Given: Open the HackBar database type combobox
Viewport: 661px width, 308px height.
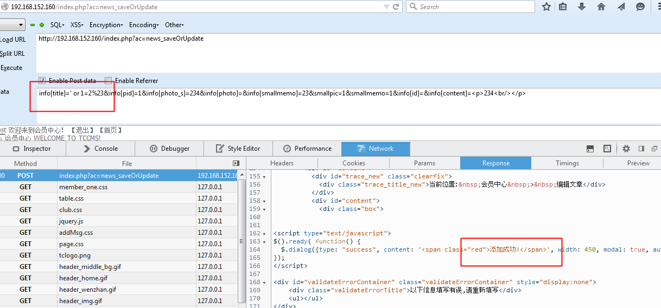Looking at the screenshot, I should [x=12, y=25].
